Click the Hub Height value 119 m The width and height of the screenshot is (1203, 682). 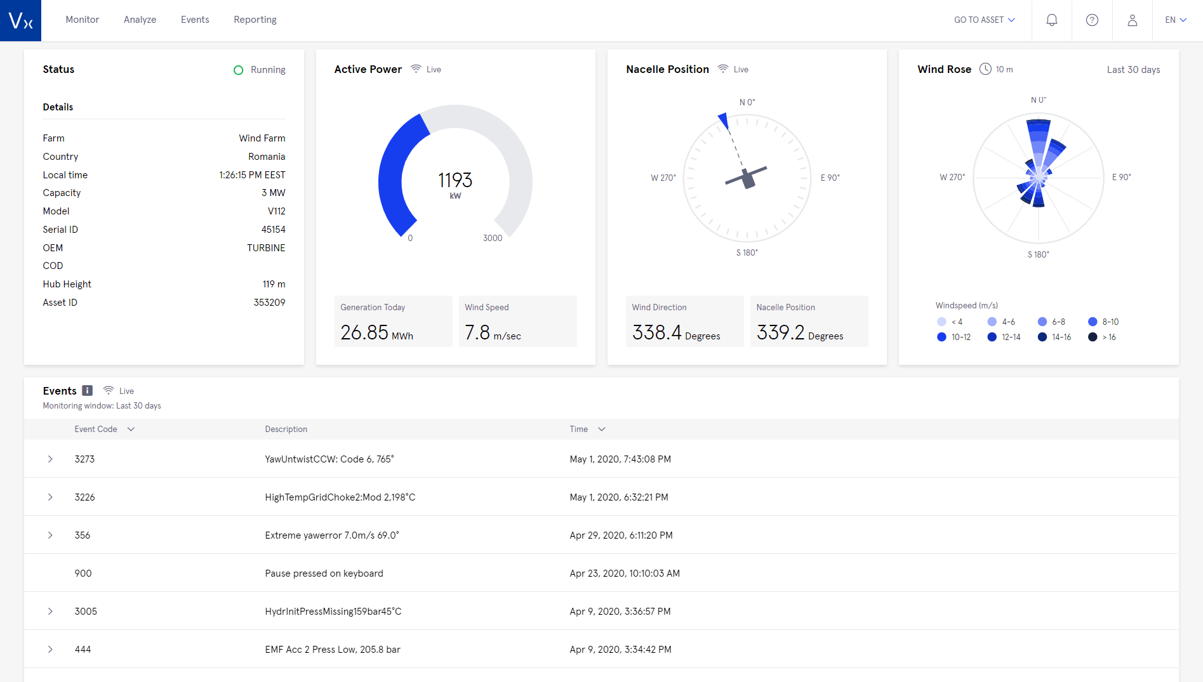(x=274, y=284)
